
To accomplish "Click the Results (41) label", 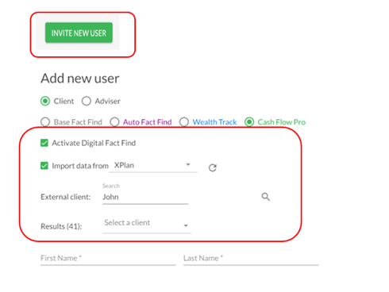I will point(61,226).
